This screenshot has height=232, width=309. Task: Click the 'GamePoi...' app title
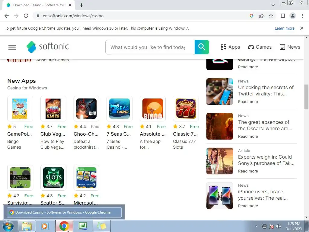pos(20,134)
